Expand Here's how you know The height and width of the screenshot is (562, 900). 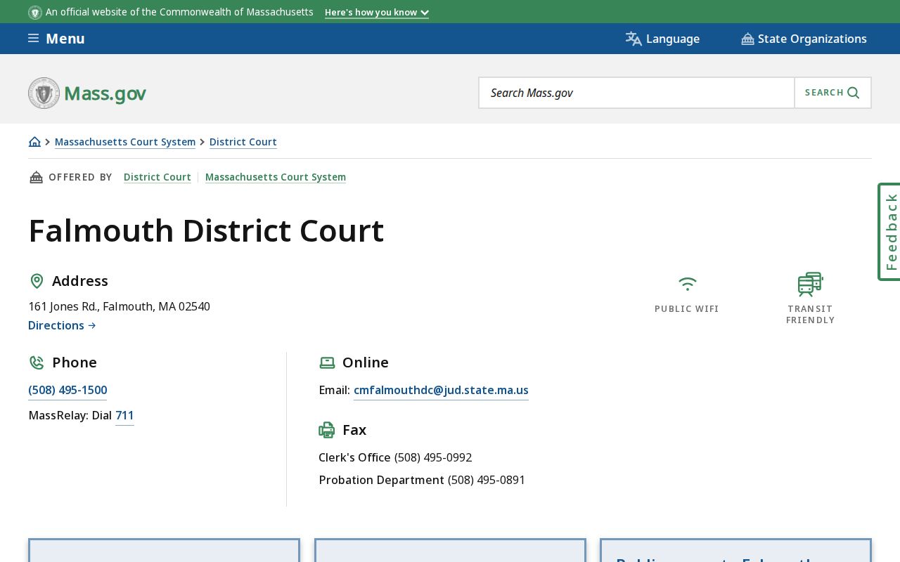tap(377, 13)
